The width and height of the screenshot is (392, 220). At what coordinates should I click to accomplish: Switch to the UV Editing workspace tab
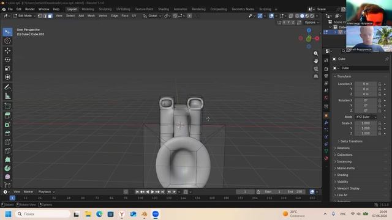tap(123, 9)
